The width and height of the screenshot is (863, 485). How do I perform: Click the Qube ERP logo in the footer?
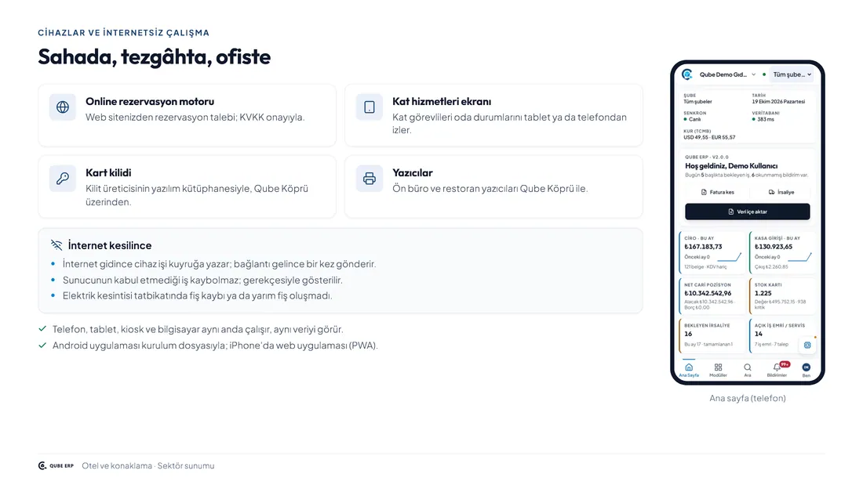[x=56, y=465]
